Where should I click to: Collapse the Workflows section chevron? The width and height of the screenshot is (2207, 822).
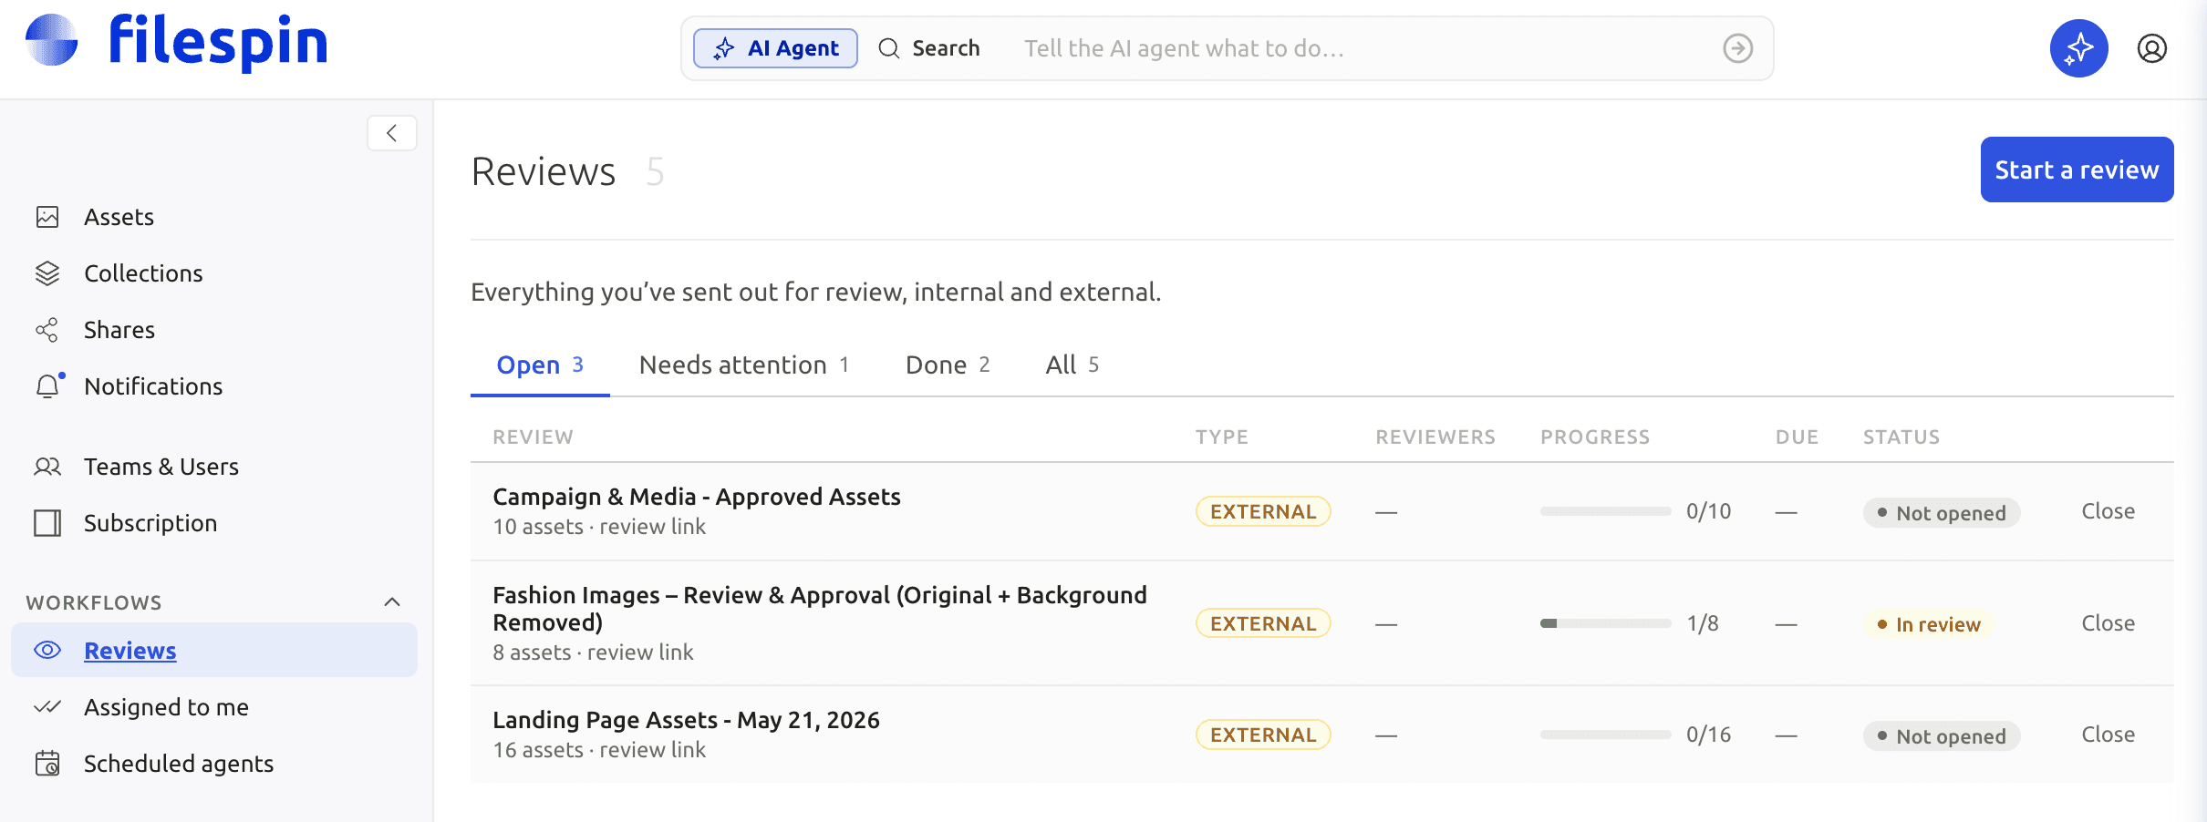pos(392,602)
